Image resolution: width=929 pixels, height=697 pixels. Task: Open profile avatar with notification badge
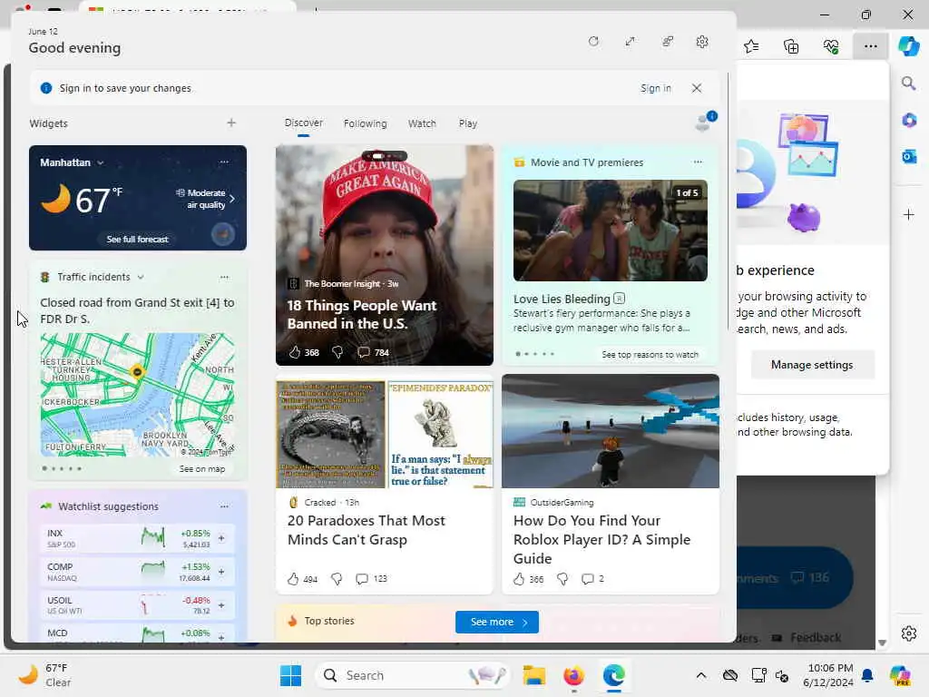point(705,123)
